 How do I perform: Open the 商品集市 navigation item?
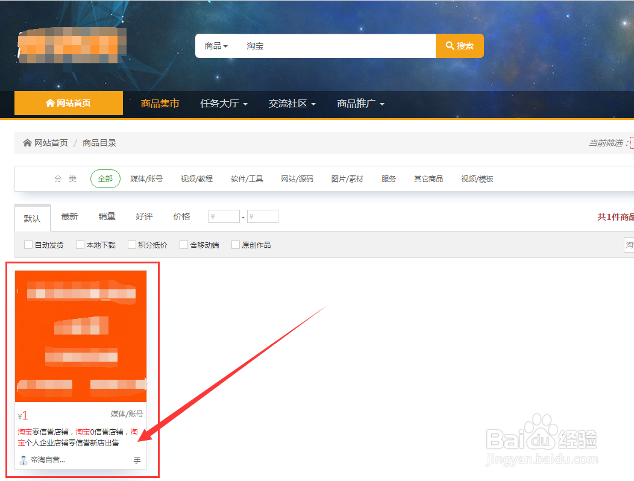pyautogui.click(x=160, y=104)
